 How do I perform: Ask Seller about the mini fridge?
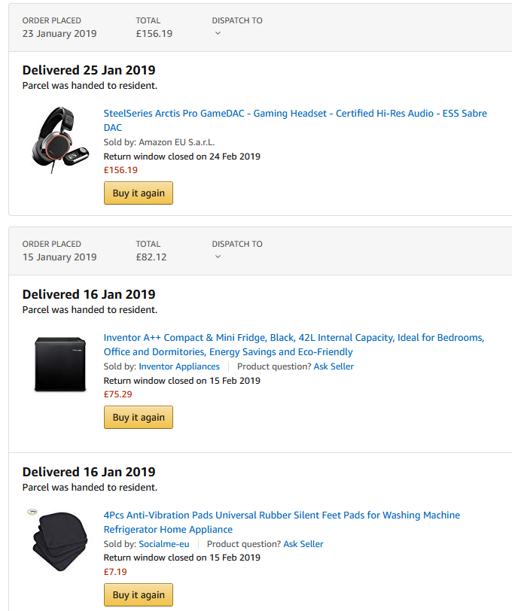click(x=334, y=366)
